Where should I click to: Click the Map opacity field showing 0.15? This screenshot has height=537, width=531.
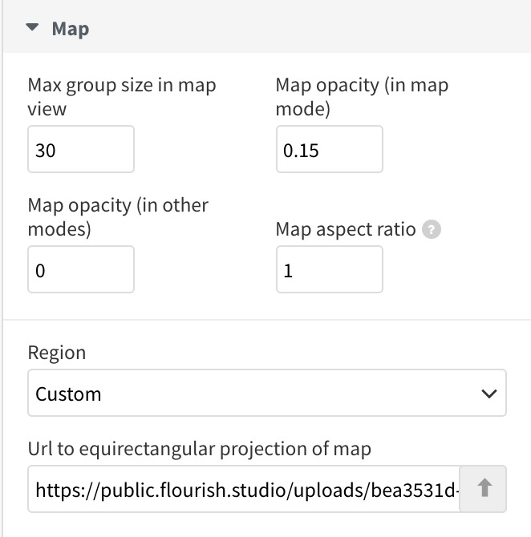(330, 149)
